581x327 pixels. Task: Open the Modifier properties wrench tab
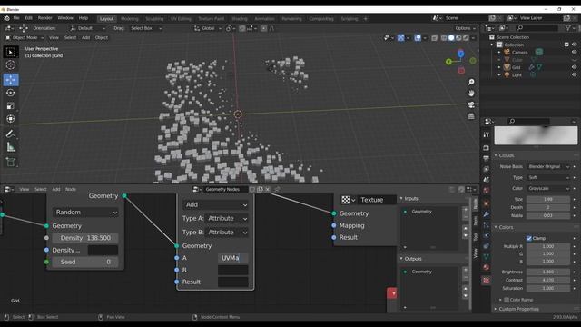(x=487, y=214)
